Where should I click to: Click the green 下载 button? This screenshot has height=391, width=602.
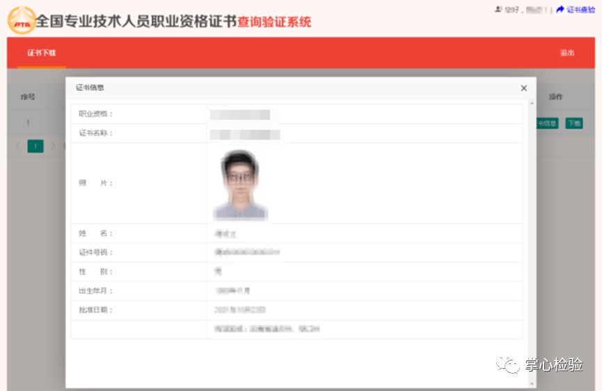(573, 123)
